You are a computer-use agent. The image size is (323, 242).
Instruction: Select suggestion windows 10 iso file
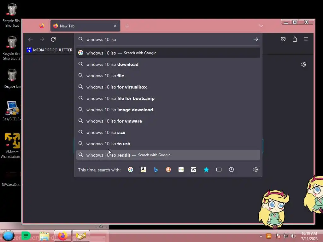pyautogui.click(x=168, y=76)
